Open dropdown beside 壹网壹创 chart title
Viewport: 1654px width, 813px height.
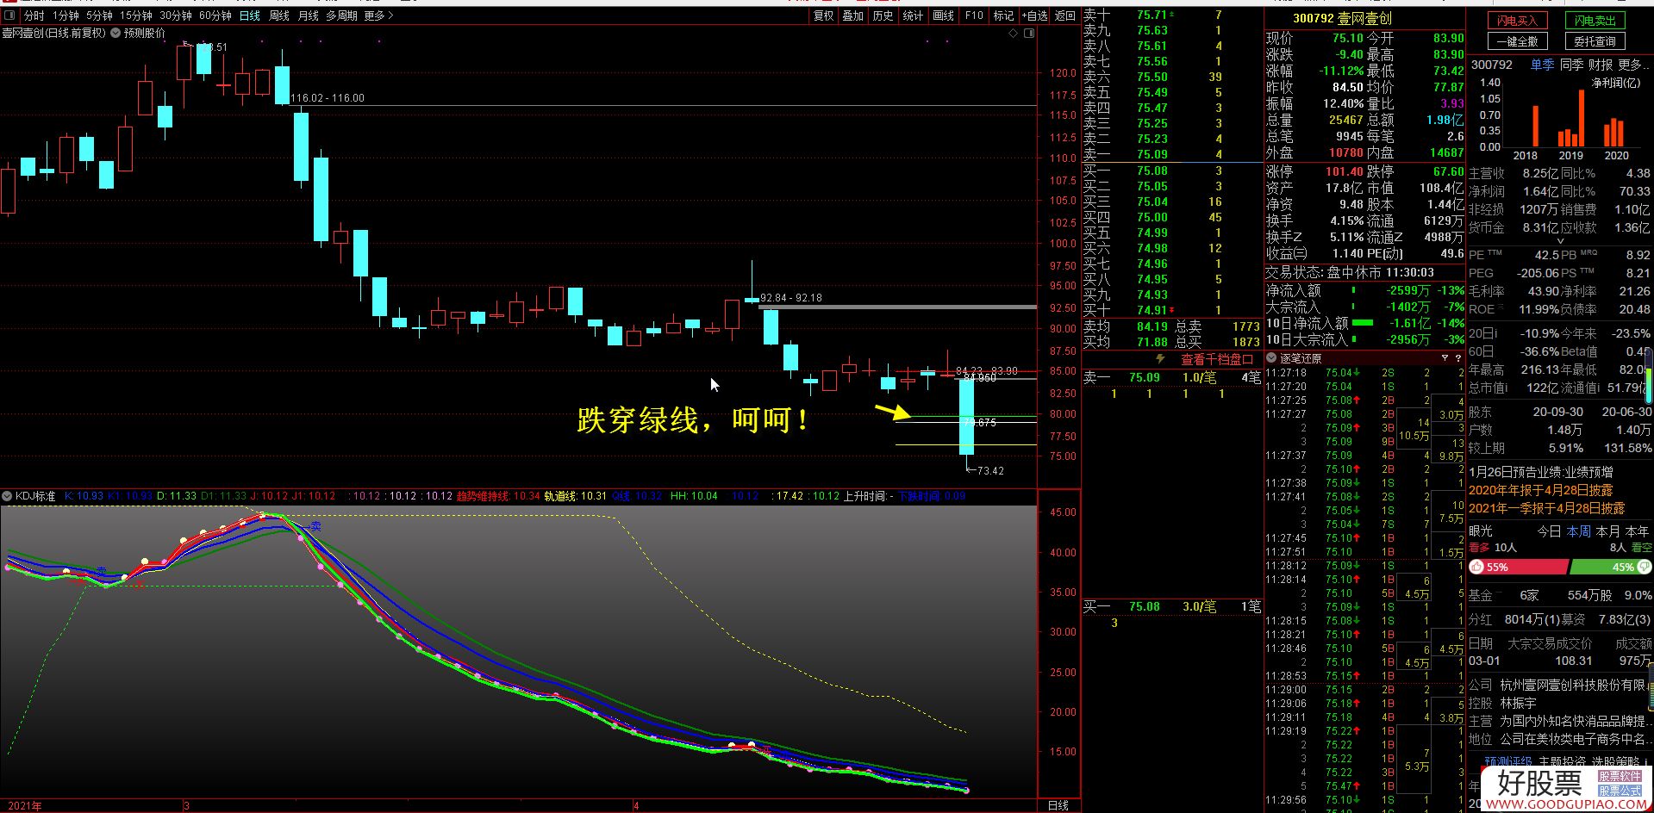[x=115, y=33]
